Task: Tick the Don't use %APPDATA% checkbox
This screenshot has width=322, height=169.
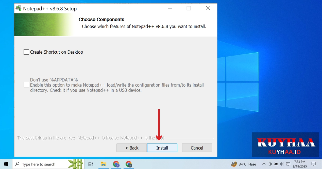Action: pyautogui.click(x=26, y=85)
